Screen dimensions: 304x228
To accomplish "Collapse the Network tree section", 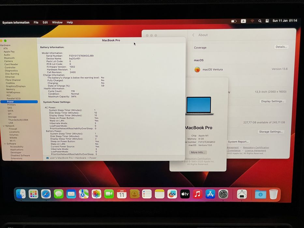I will point(4,126).
